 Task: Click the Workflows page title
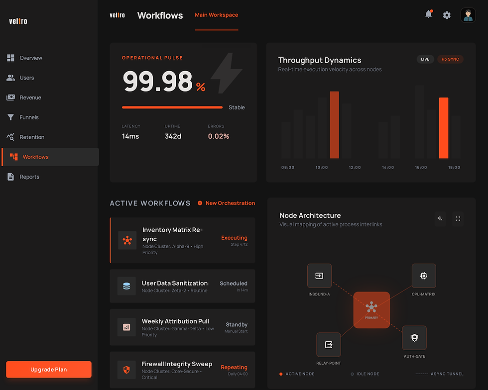pos(160,15)
